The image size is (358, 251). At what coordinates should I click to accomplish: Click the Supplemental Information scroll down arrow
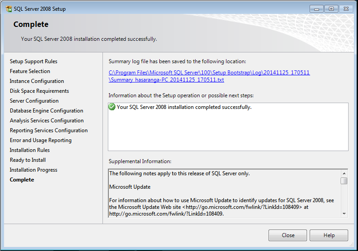tap(344, 214)
